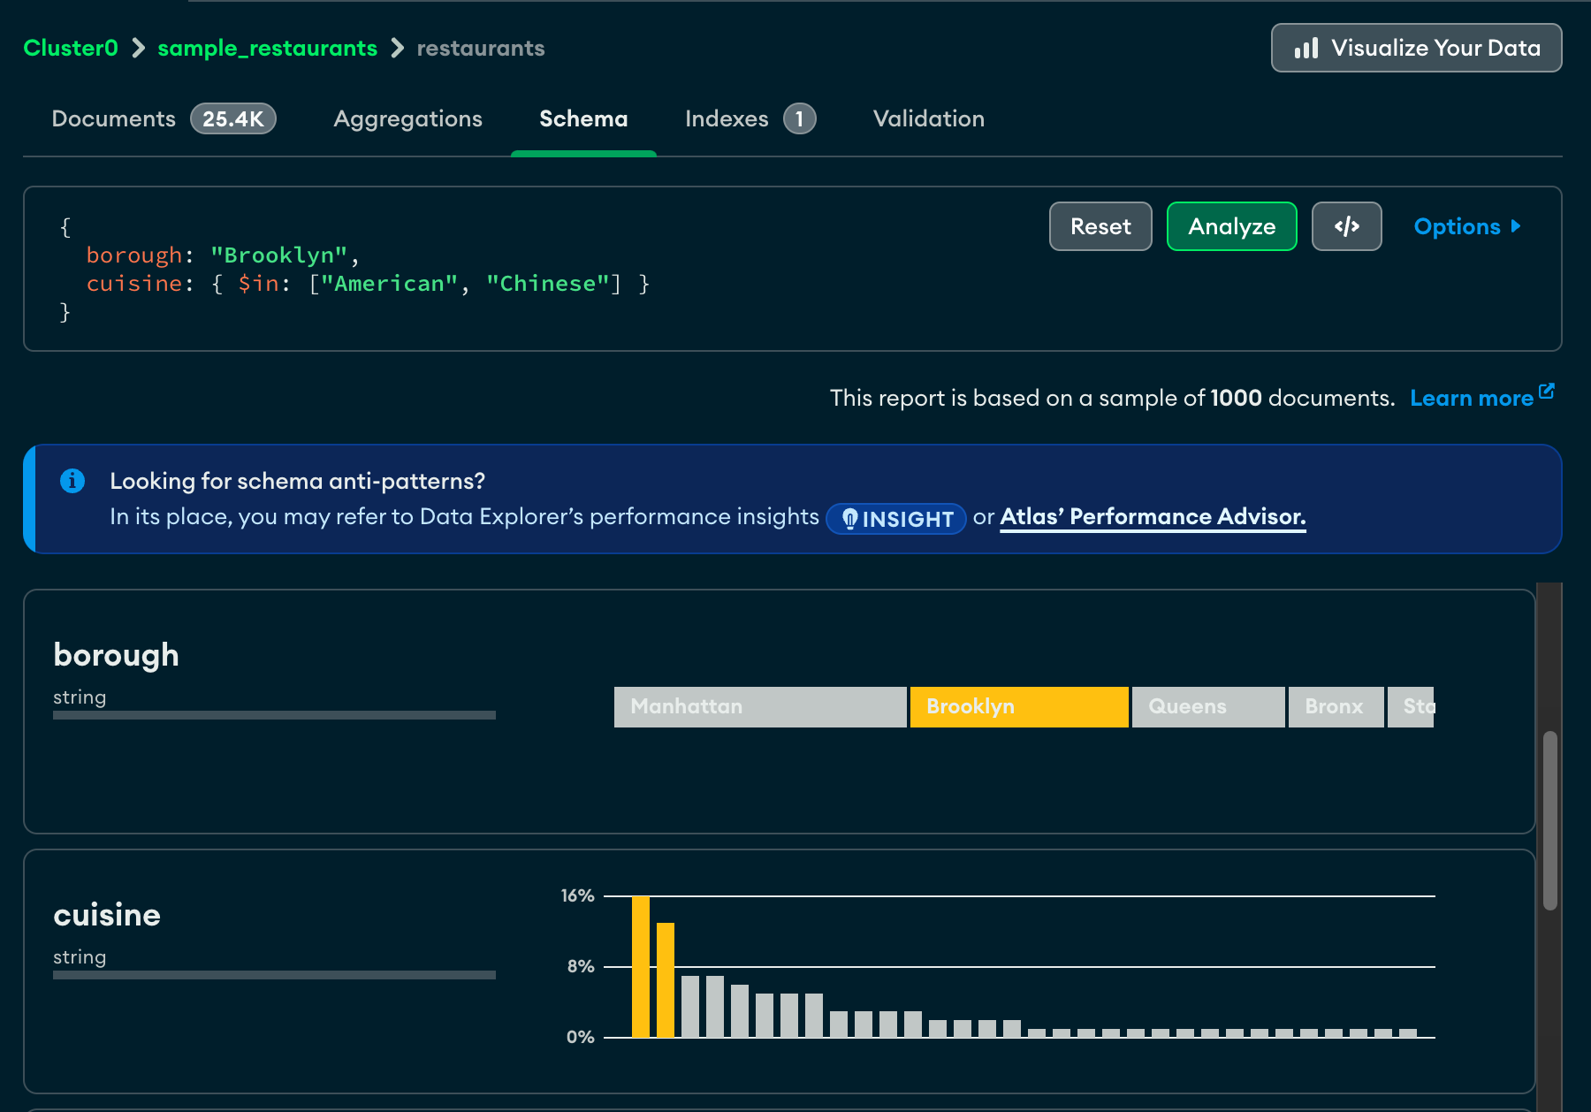Click the bar chart icon in Visualize button

tap(1306, 49)
